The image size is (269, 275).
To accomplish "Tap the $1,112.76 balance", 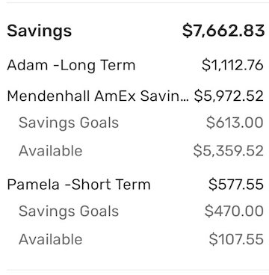I will coord(232,66).
